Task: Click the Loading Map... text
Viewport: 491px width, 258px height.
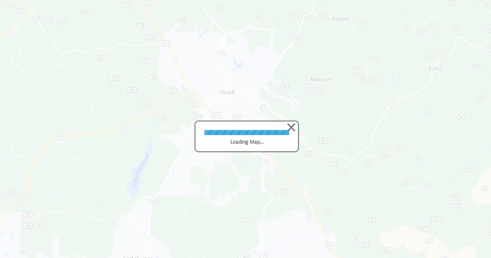Action: (247, 142)
